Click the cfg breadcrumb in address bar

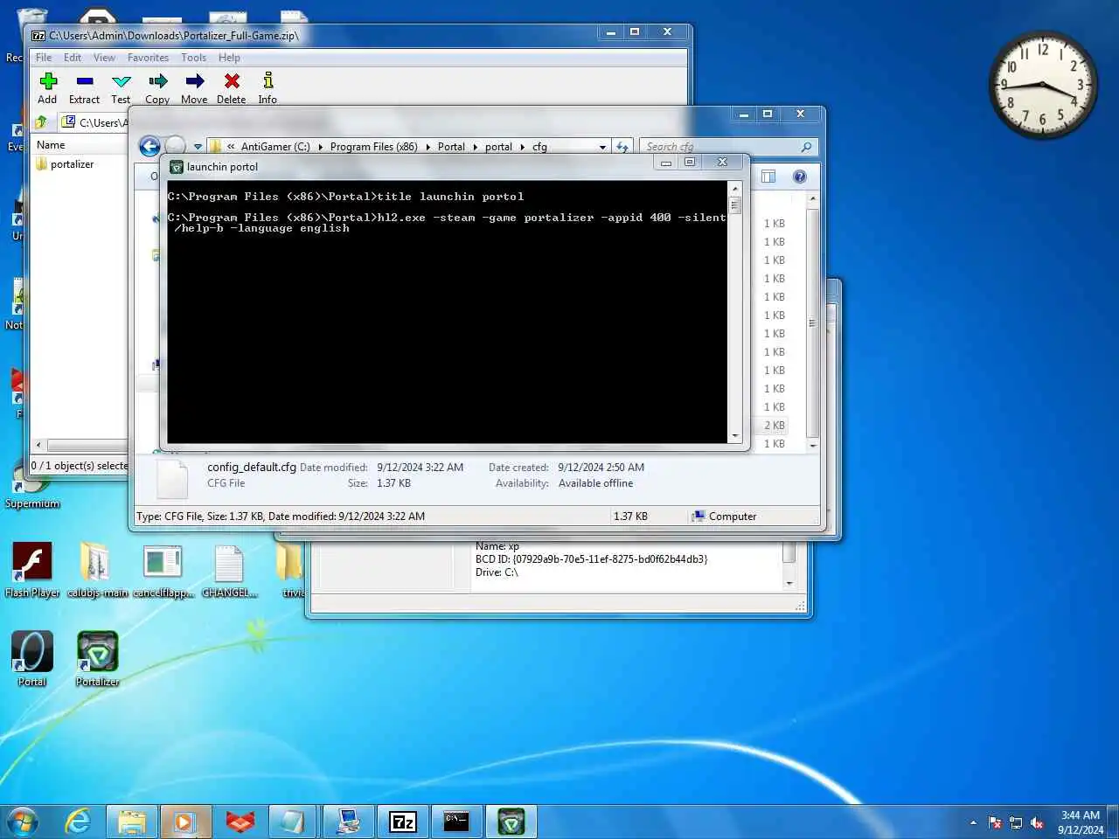[x=539, y=147]
